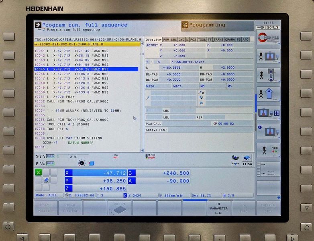The height and width of the screenshot is (241, 314).
Task: Click the blue cube icon in status bar
Action: pos(92,163)
